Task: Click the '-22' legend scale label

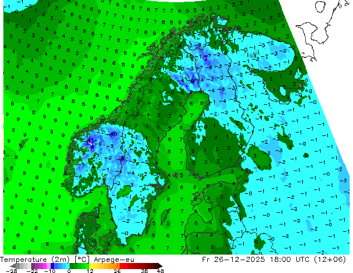Action: (x=32, y=271)
